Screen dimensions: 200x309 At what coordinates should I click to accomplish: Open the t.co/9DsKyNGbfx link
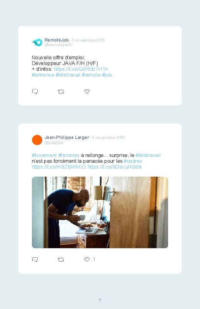115,167
